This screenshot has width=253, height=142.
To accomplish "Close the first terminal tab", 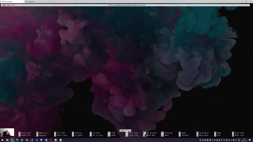I will coord(23,2).
